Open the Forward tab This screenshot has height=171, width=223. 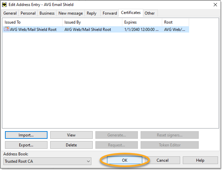tap(110, 13)
